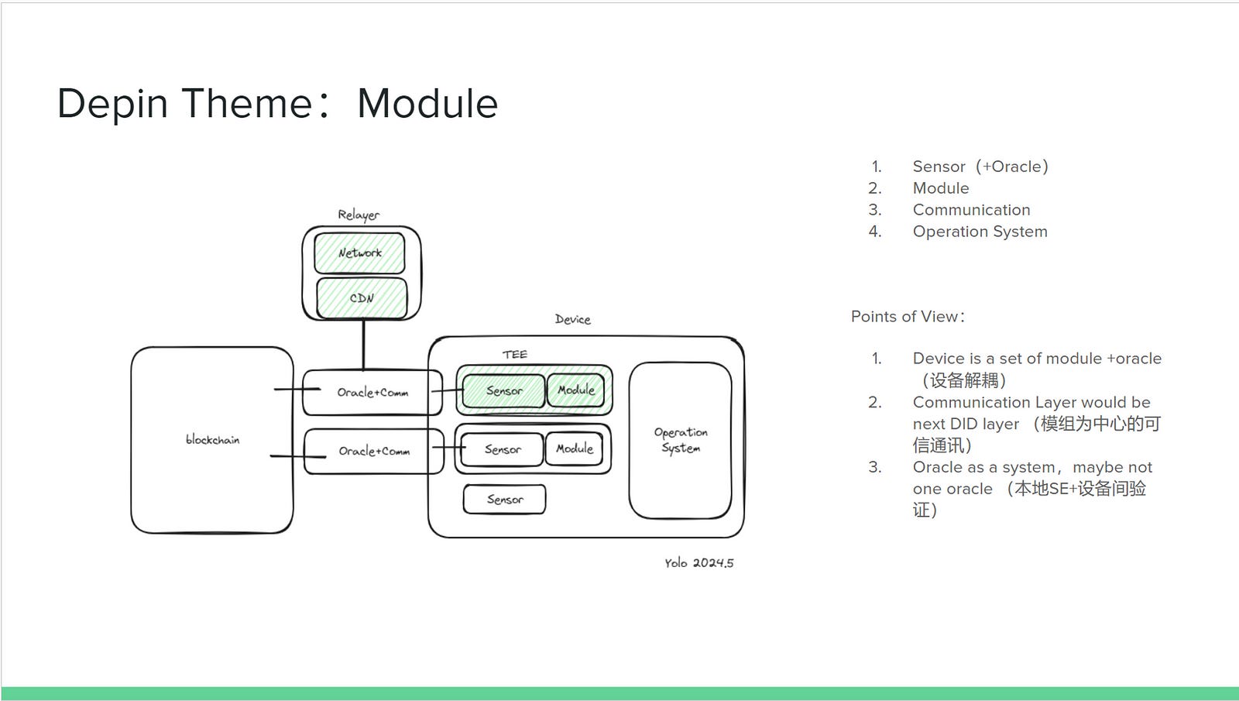The width and height of the screenshot is (1239, 701).
Task: Click the 'TEE' label
Action: [x=515, y=354]
